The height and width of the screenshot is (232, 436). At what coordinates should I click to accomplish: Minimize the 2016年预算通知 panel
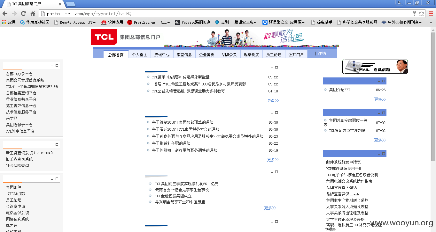pyautogui.click(x=272, y=113)
